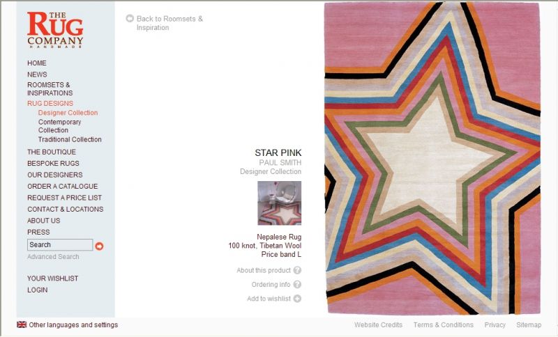The height and width of the screenshot is (337, 558).
Task: Click the back arrow circle icon
Action: pos(130,18)
